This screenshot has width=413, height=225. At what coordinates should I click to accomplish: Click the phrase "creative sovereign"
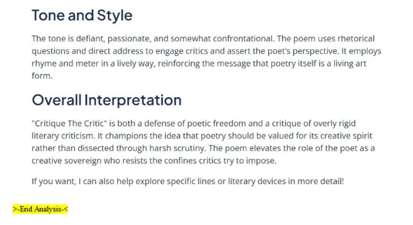pos(66,161)
